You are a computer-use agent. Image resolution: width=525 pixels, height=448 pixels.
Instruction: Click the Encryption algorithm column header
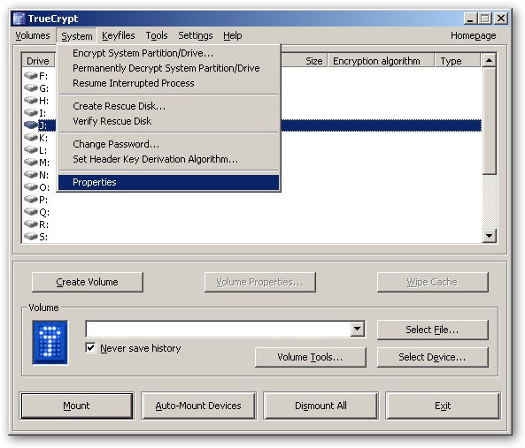click(381, 61)
